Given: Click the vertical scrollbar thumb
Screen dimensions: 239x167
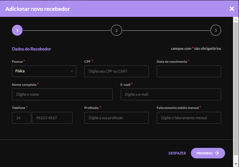Looking at the screenshot, I should [236, 89].
